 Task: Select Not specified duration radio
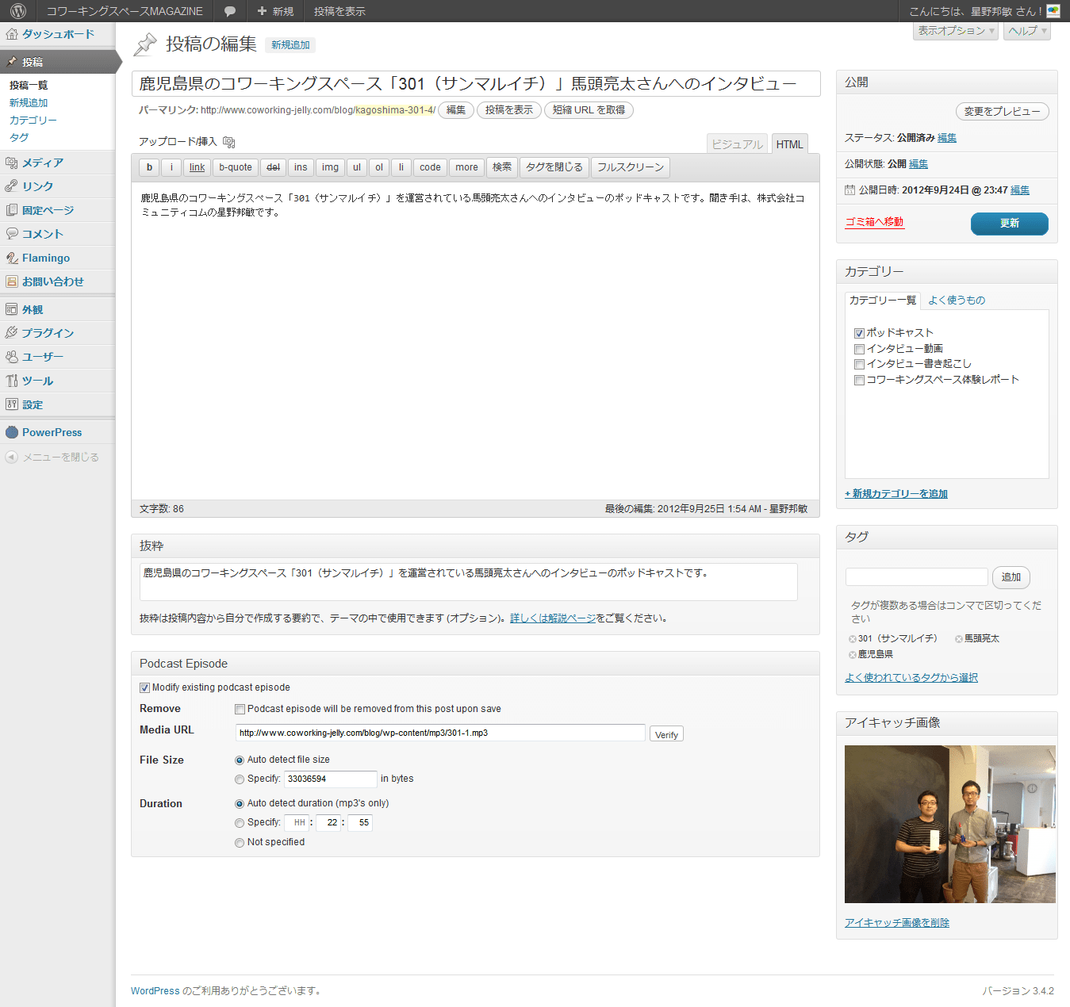[240, 843]
